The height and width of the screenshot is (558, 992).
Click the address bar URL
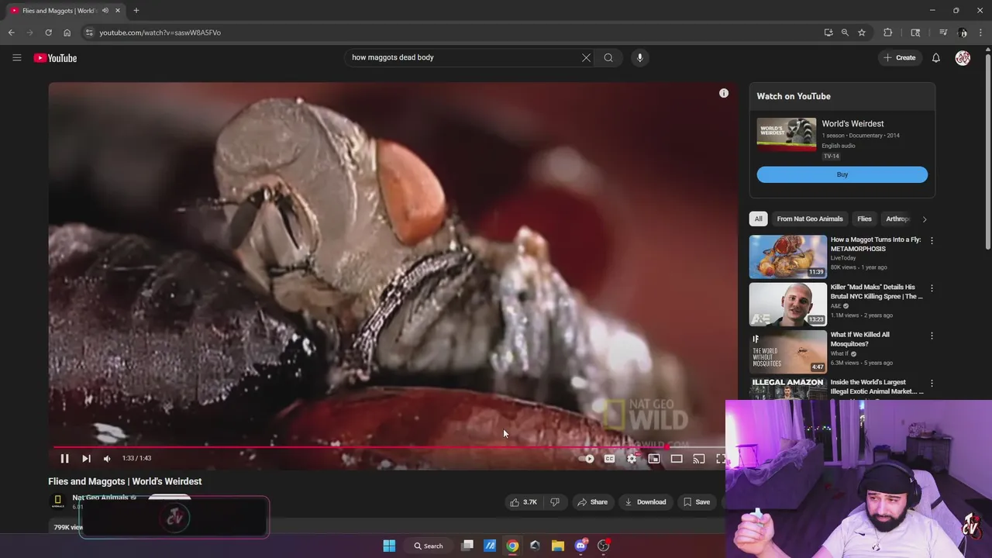[160, 33]
